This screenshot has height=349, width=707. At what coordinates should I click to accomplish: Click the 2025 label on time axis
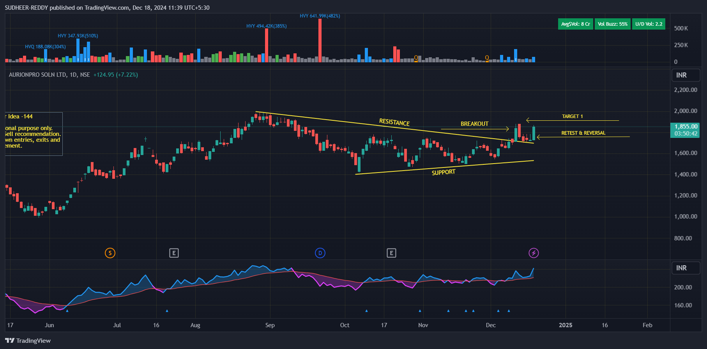coord(566,325)
